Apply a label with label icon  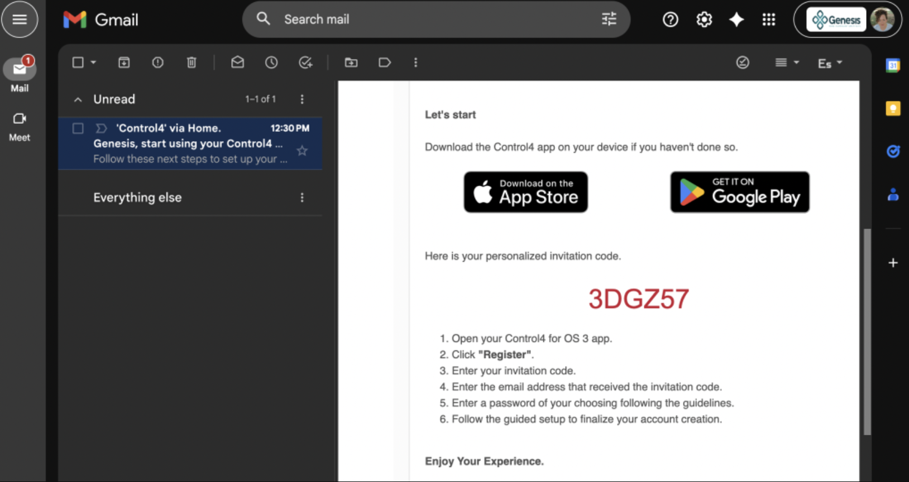pos(385,62)
